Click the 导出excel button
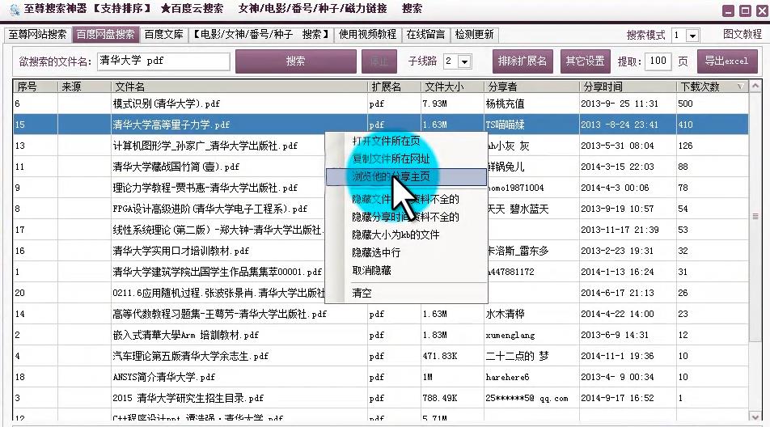The height and width of the screenshot is (427, 770). coord(727,61)
